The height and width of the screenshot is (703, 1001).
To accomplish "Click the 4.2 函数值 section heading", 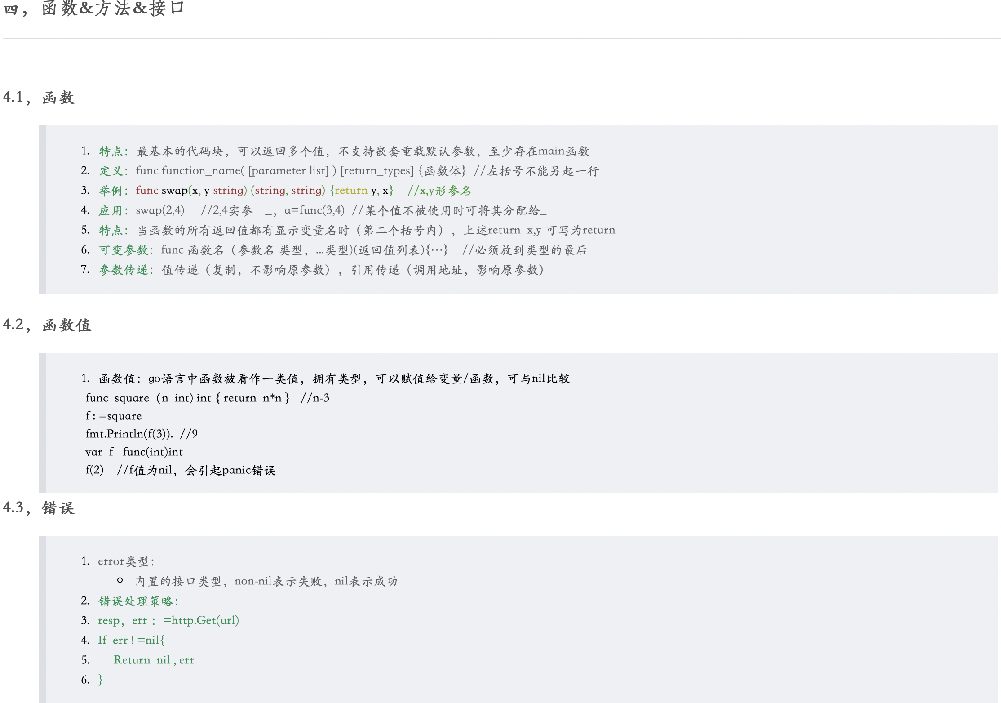I will pyautogui.click(x=47, y=325).
